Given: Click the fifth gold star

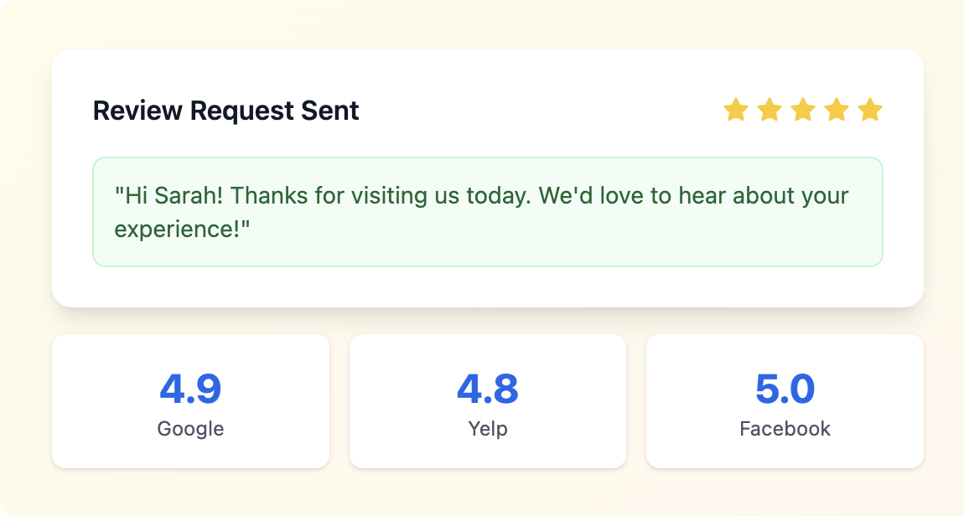Looking at the screenshot, I should [870, 110].
